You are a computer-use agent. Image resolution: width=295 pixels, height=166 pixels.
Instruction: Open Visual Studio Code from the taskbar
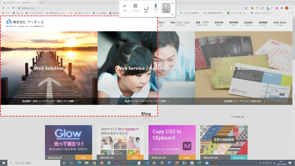pos(146,163)
